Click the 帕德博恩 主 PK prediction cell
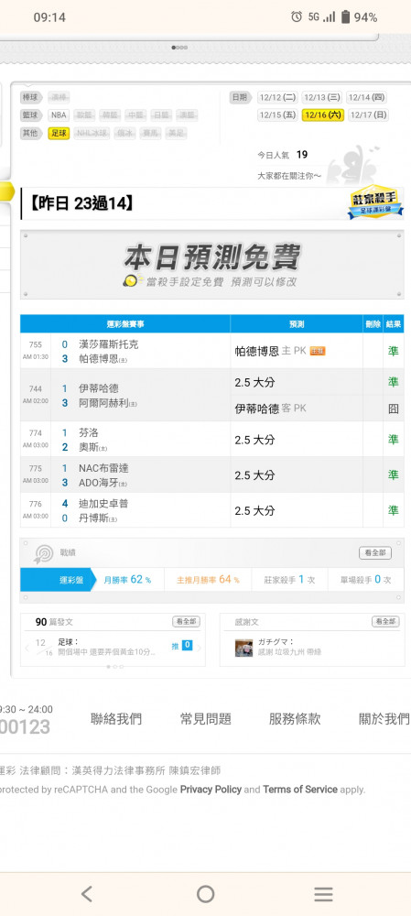This screenshot has width=411, height=916. [x=297, y=351]
